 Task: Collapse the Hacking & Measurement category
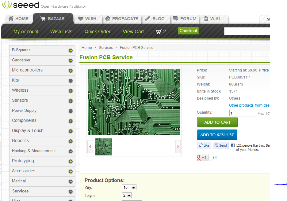tap(71, 151)
